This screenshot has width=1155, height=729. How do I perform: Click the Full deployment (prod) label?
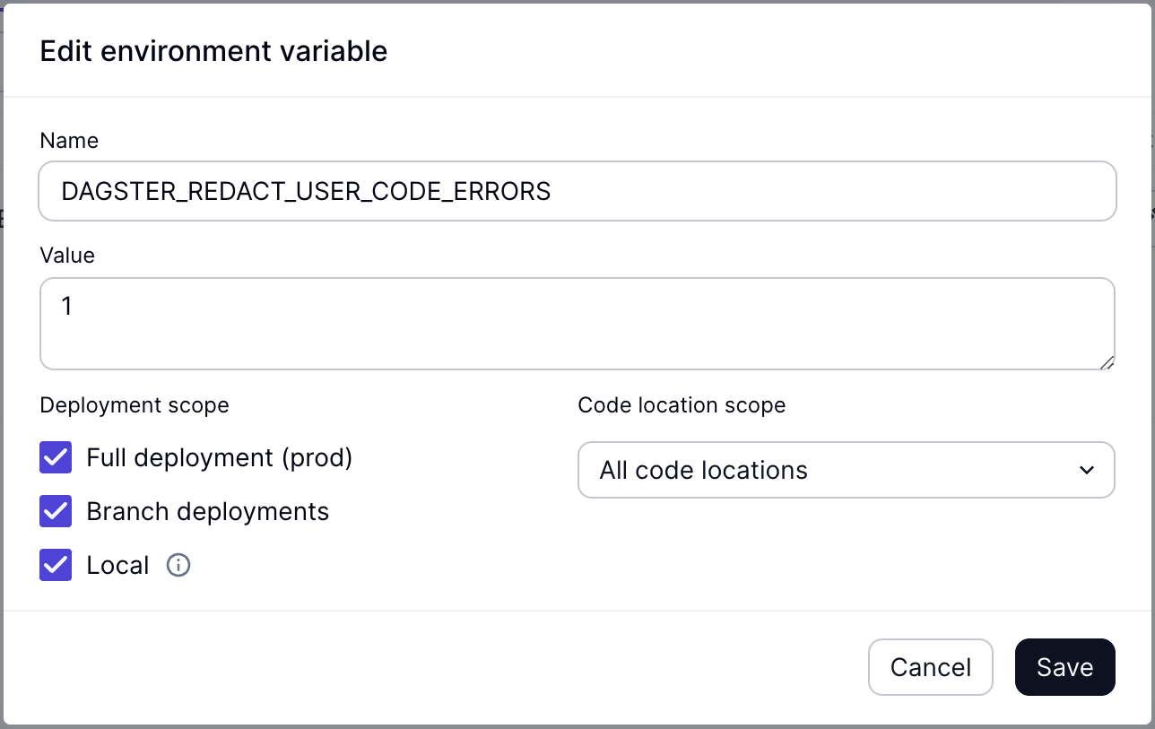(219, 457)
